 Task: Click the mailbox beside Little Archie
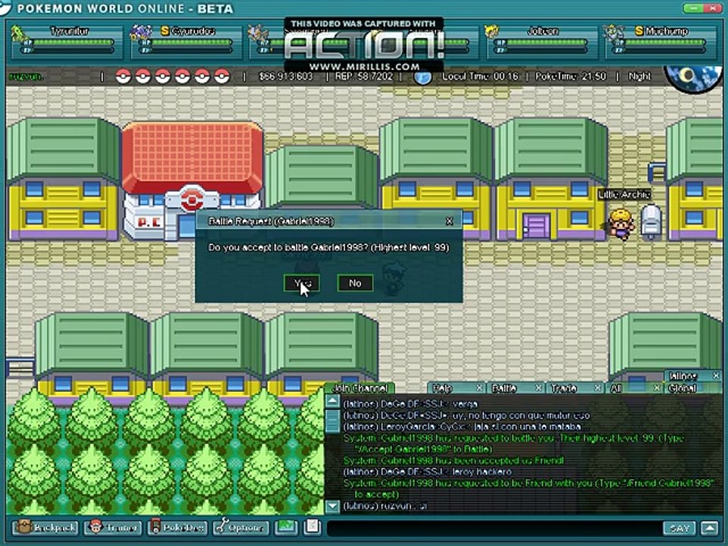click(651, 221)
